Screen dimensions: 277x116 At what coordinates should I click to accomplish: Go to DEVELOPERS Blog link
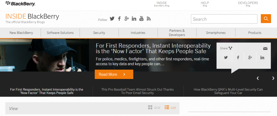click(x=248, y=4)
